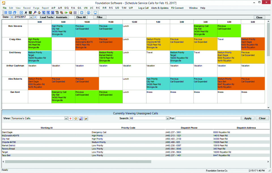This screenshot has width=272, height=173.
Task: Open the date picker dropdown
Action: (31, 17)
